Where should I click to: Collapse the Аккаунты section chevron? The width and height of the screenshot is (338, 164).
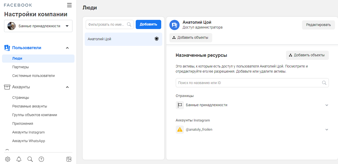pyautogui.click(x=67, y=87)
